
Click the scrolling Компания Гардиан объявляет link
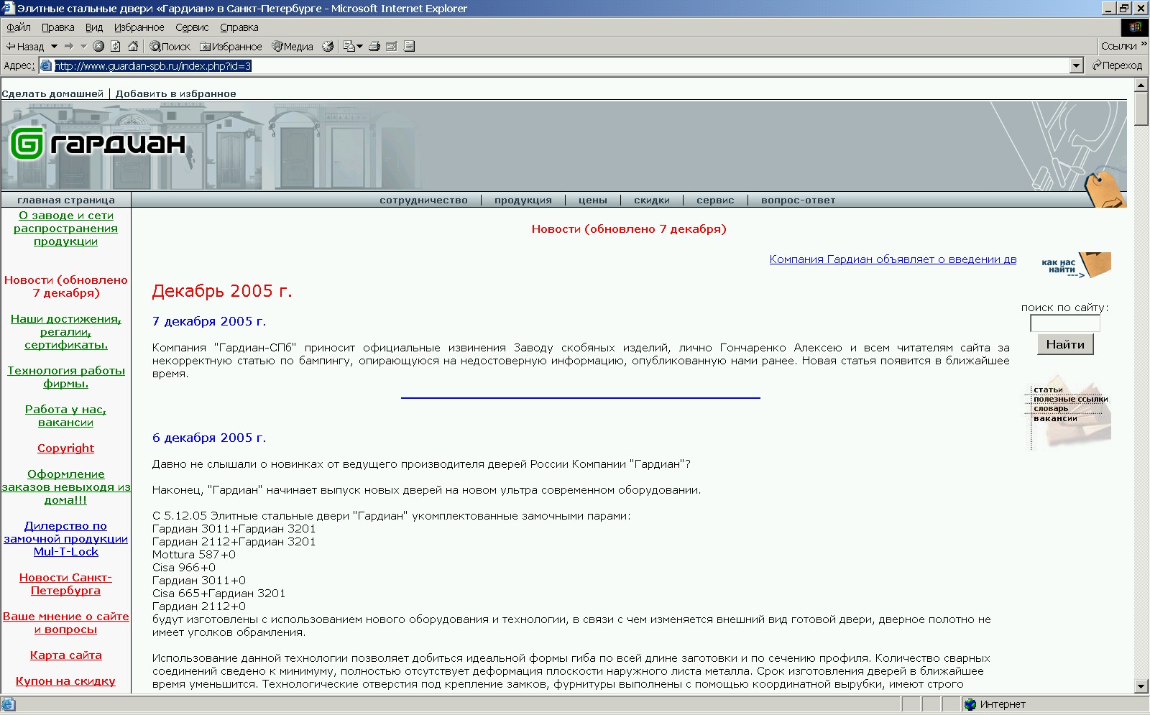click(x=893, y=259)
